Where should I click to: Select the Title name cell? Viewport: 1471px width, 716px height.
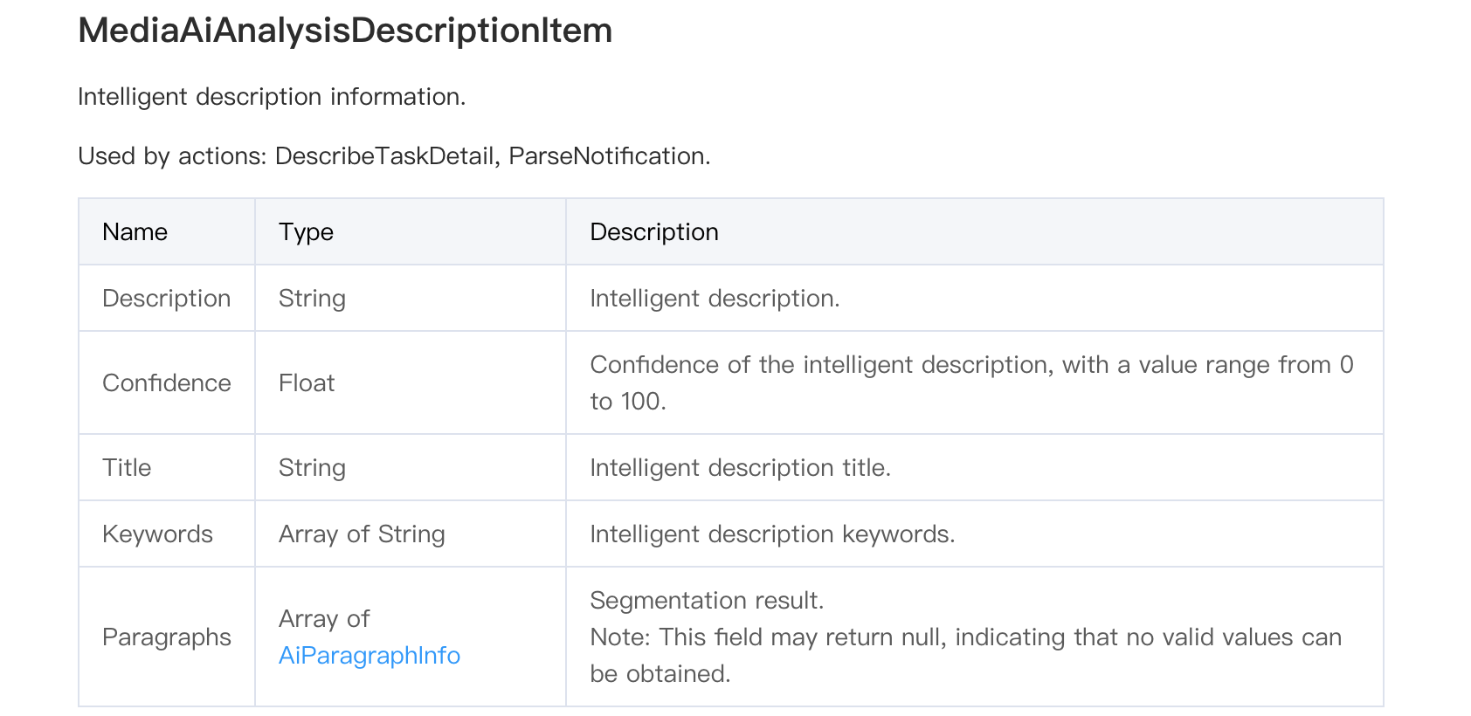point(127,467)
